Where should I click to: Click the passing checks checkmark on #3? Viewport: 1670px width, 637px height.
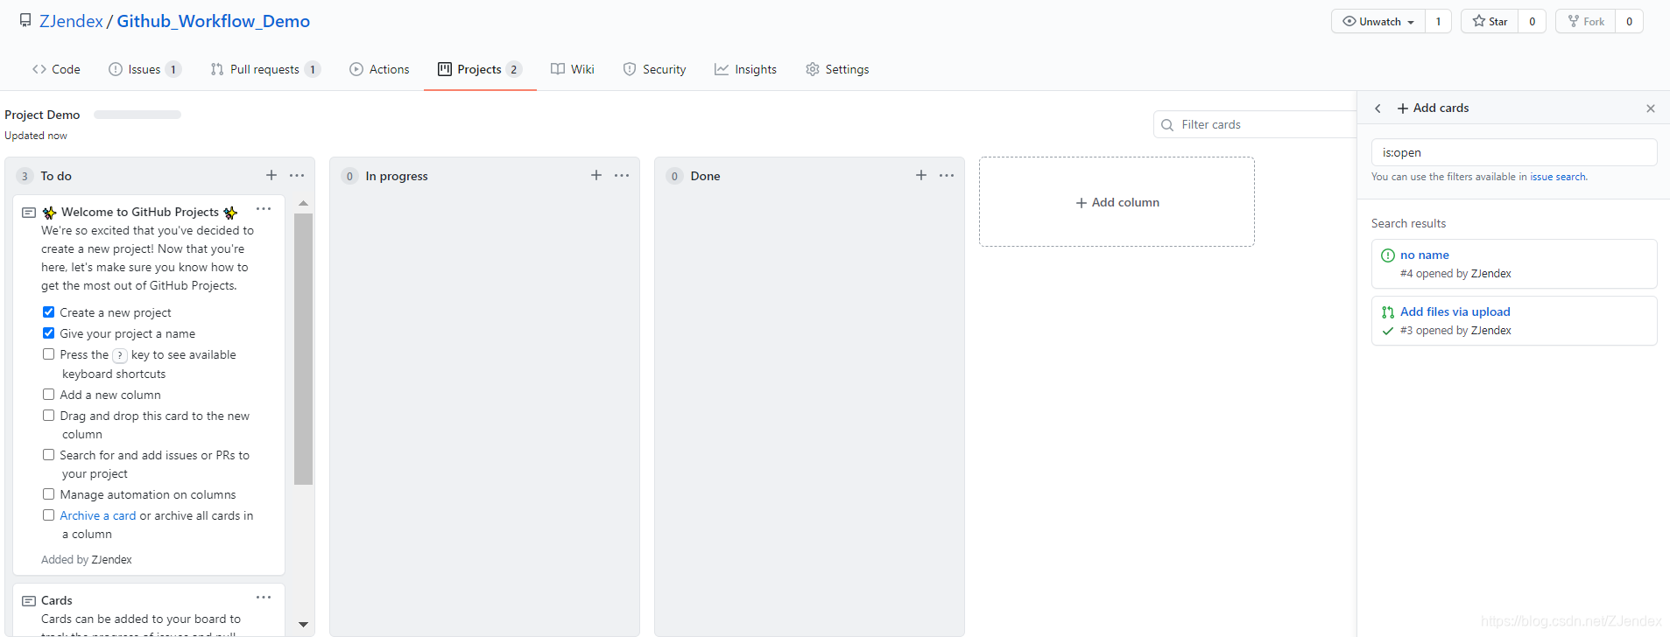[x=1388, y=331]
